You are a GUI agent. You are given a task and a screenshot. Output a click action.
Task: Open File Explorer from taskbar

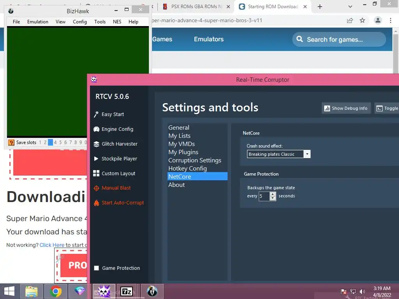click(32, 291)
